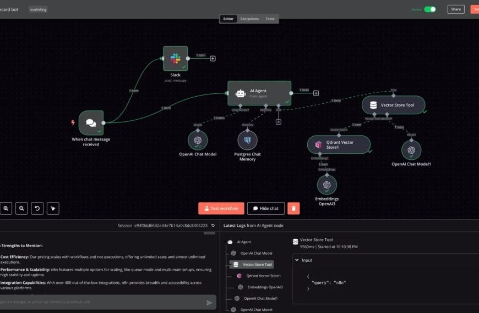This screenshot has width=479, height=313.
Task: Select the Vector Store Tool node
Action: [394, 105]
